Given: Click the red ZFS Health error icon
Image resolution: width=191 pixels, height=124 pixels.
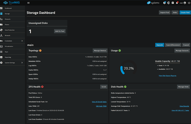Looking at the screenshot, I should pyautogui.click(x=42, y=87).
